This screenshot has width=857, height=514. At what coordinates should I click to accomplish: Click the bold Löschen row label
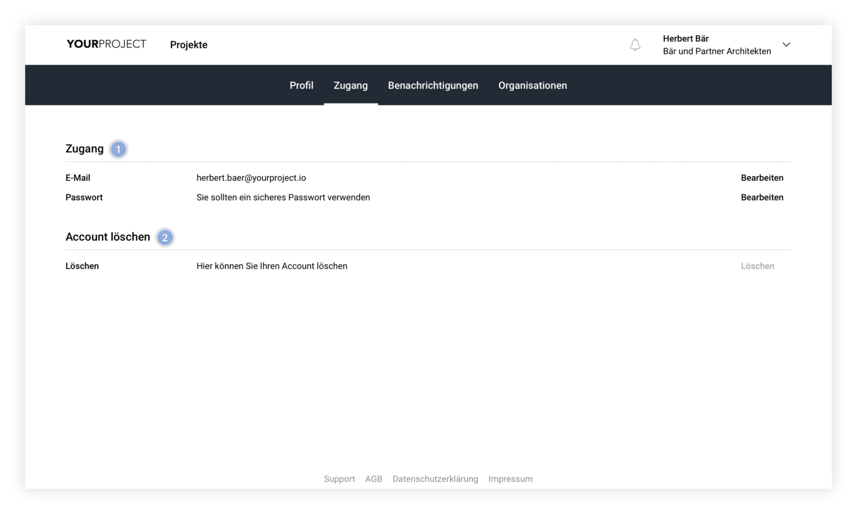click(82, 266)
